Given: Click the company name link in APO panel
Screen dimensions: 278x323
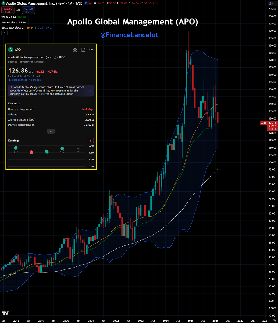Looking at the screenshot, I should (x=30, y=57).
